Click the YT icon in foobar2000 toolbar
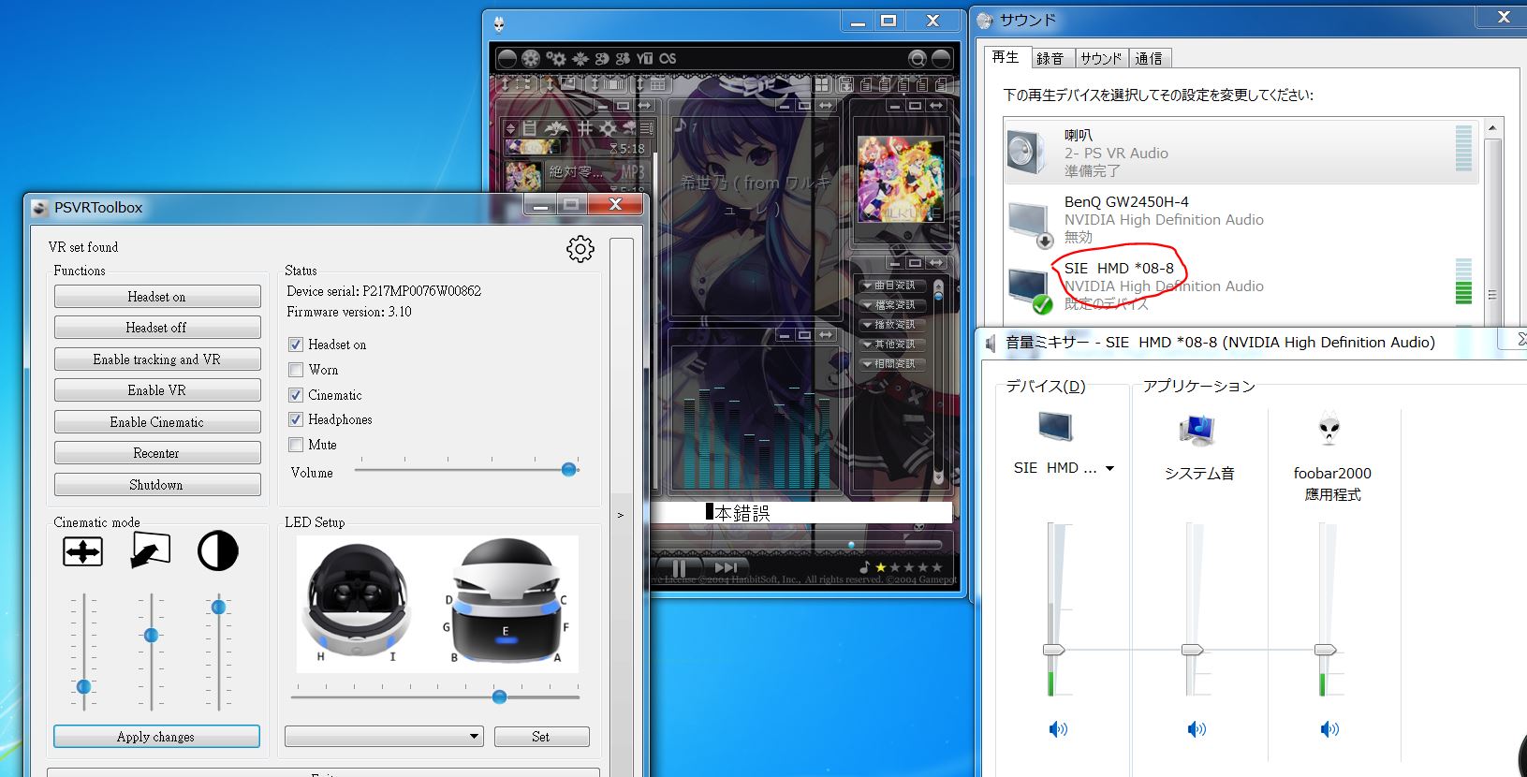This screenshot has width=1527, height=777. point(645,58)
